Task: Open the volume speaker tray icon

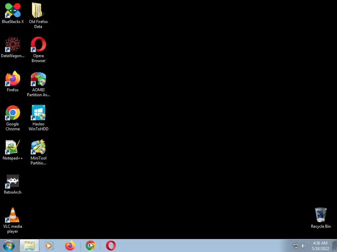Action: (304, 246)
